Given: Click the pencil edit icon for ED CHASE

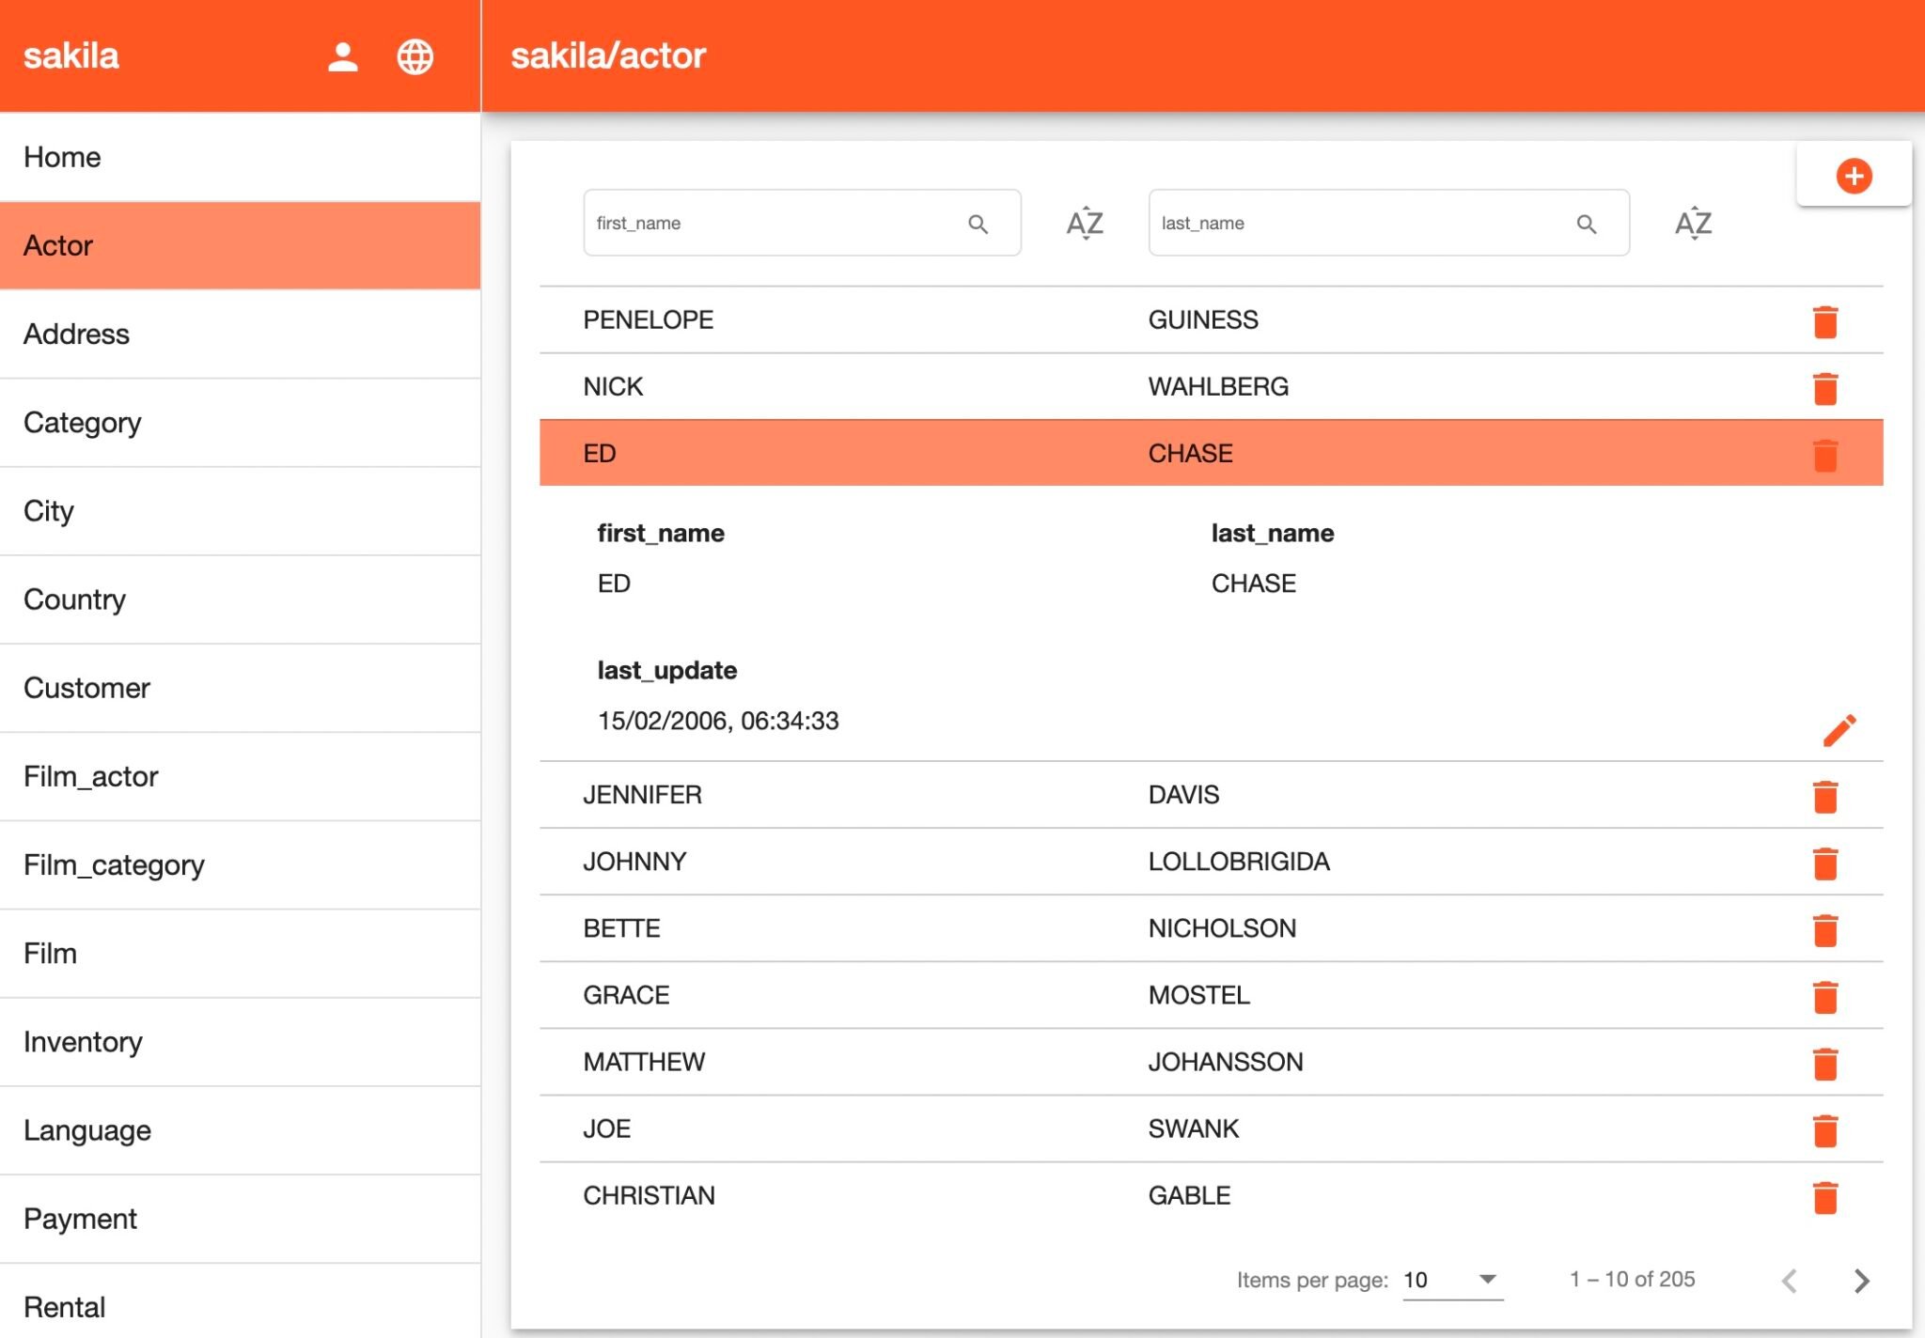Looking at the screenshot, I should [x=1839, y=729].
